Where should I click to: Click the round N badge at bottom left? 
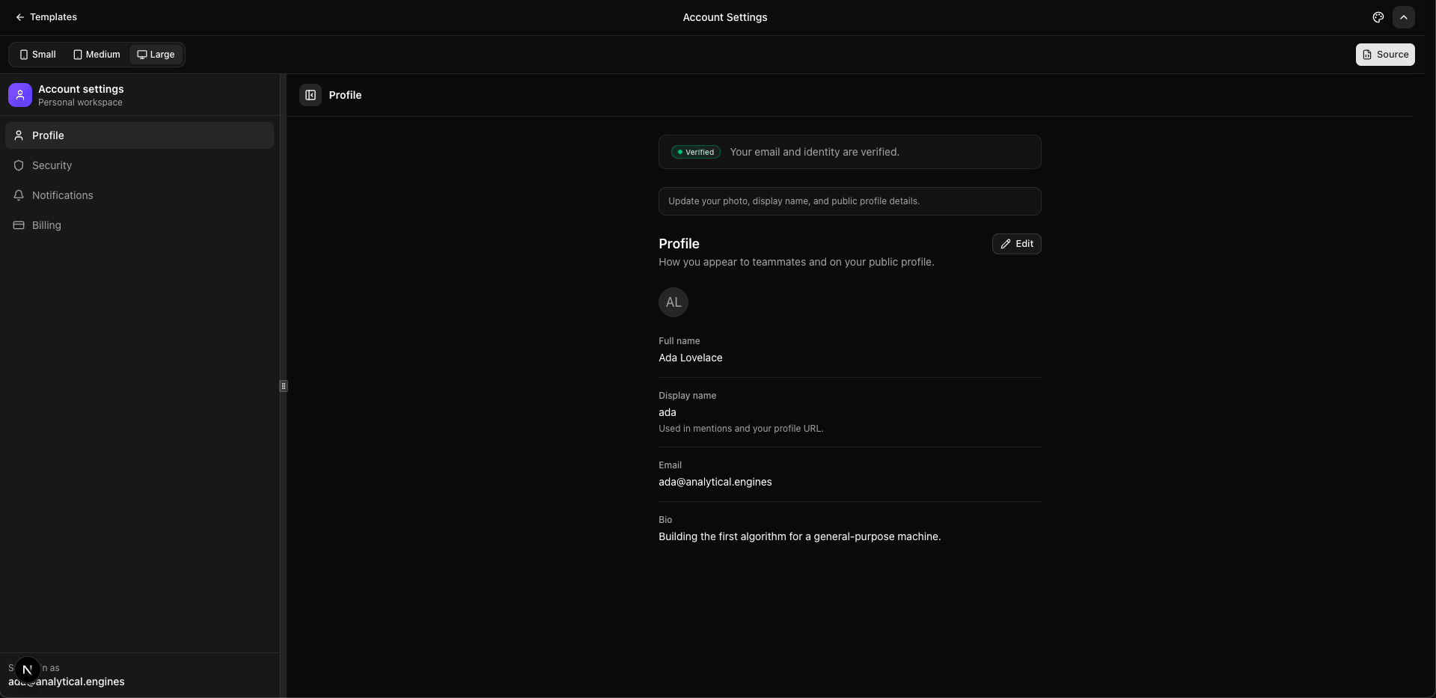click(x=27, y=670)
